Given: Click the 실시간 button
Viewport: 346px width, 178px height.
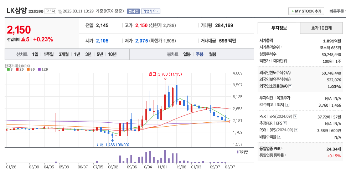Looking at the screenshot, I should coord(133,11).
